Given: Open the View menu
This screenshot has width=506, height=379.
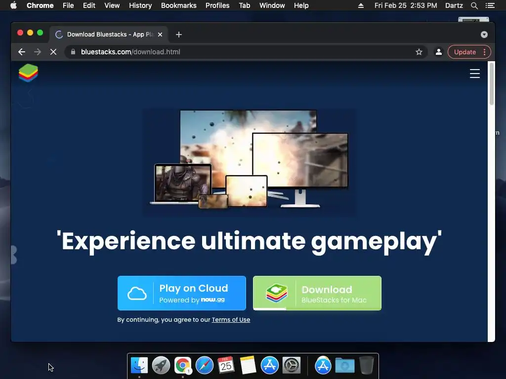Looking at the screenshot, I should pos(112,5).
